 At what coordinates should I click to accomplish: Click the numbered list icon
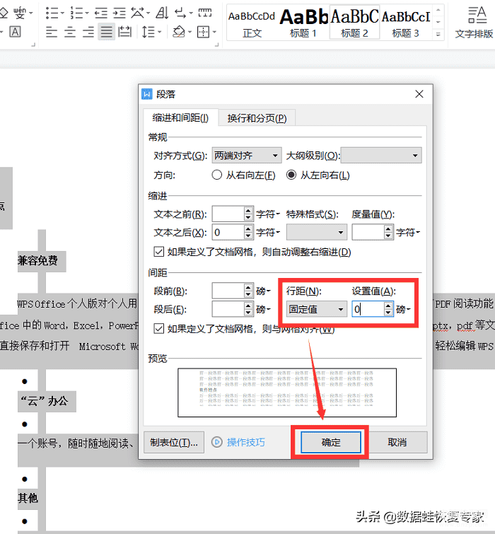[x=76, y=13]
